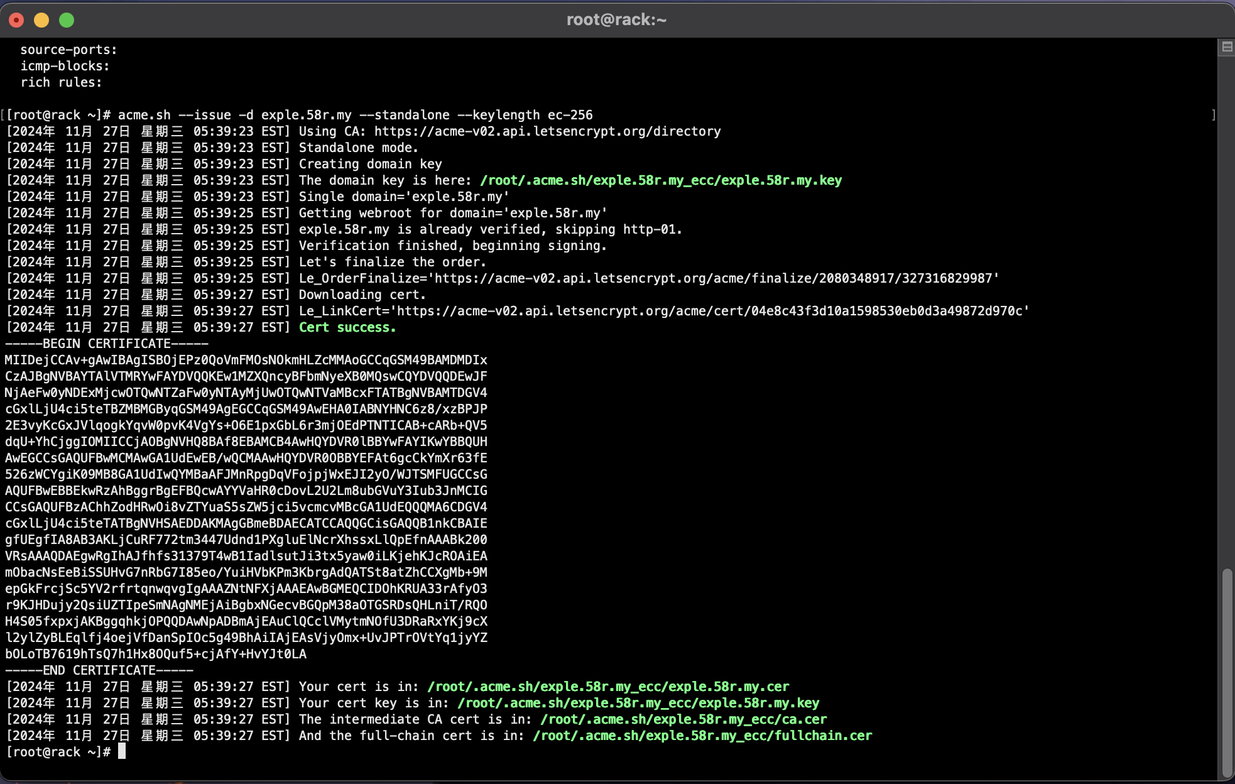Click the Cert success message
The height and width of the screenshot is (784, 1235).
(x=347, y=327)
